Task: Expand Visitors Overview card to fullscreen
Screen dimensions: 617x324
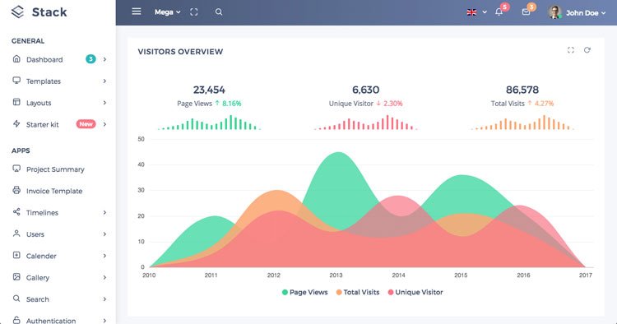Action: click(x=571, y=50)
